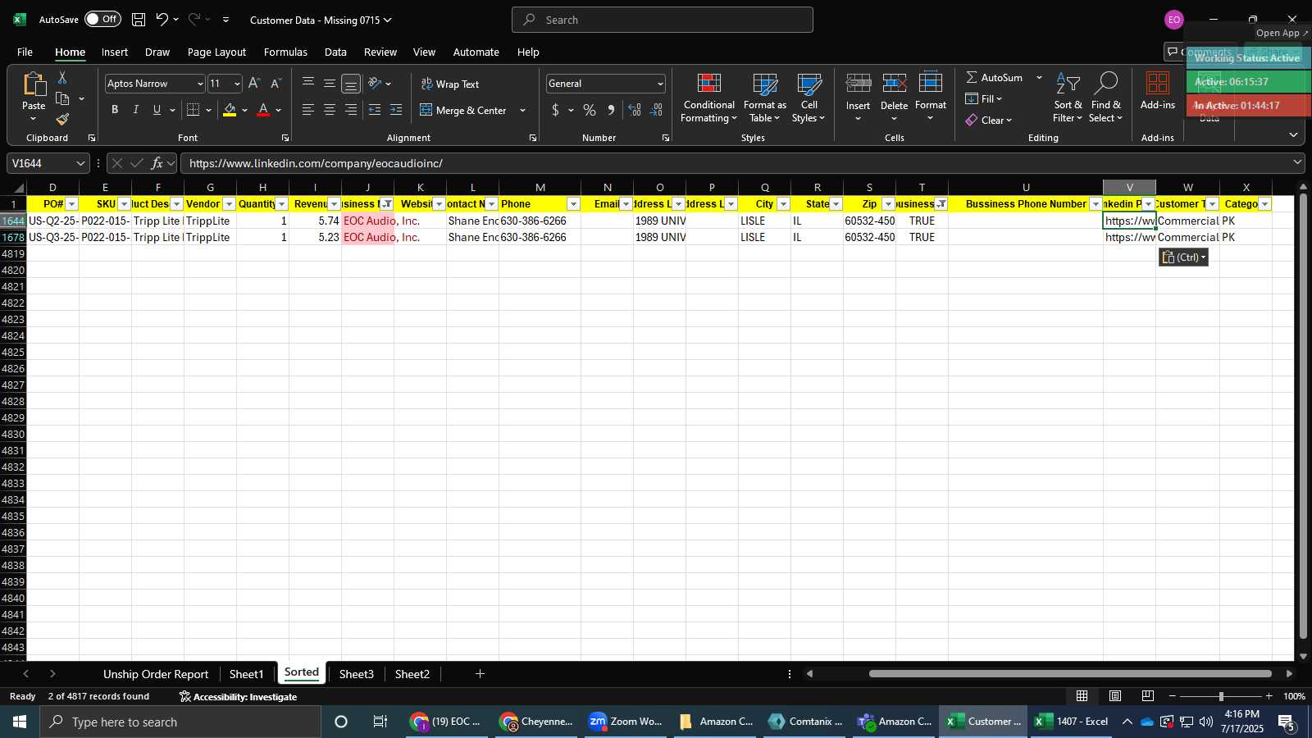1312x738 pixels.
Task: Switch to the Insert ribbon tab
Action: coord(115,52)
